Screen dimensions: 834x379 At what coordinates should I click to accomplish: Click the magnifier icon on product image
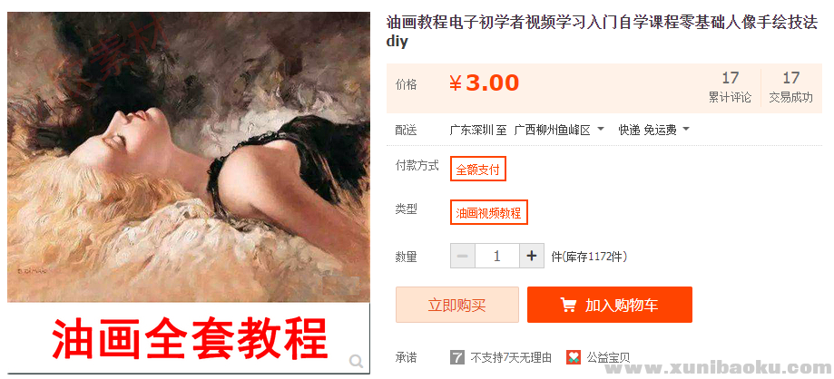pyautogui.click(x=356, y=362)
